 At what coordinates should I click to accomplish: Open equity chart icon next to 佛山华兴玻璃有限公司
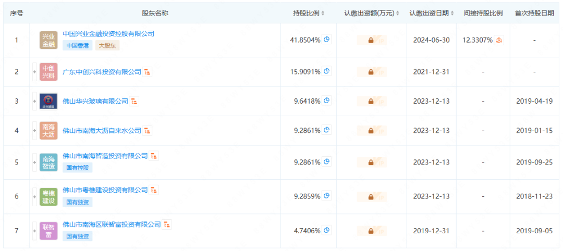point(134,101)
